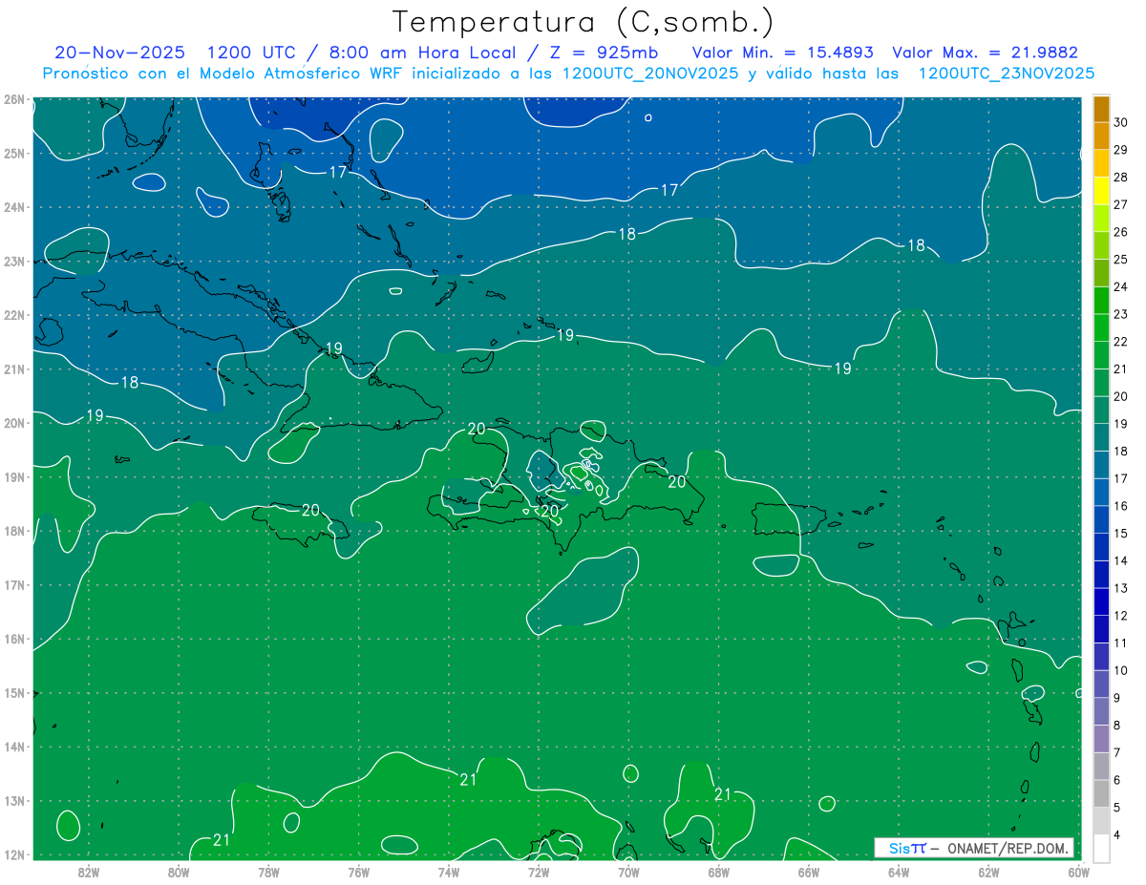The width and height of the screenshot is (1146, 885).
Task: Click color scale label '30'
Action: (x=1121, y=122)
